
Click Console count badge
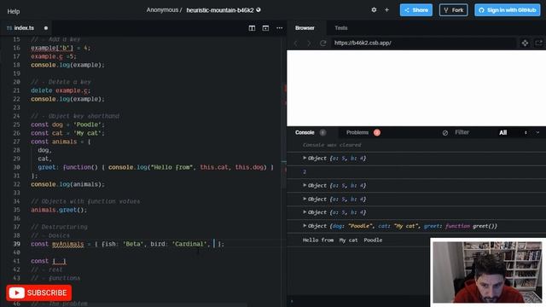pyautogui.click(x=322, y=133)
